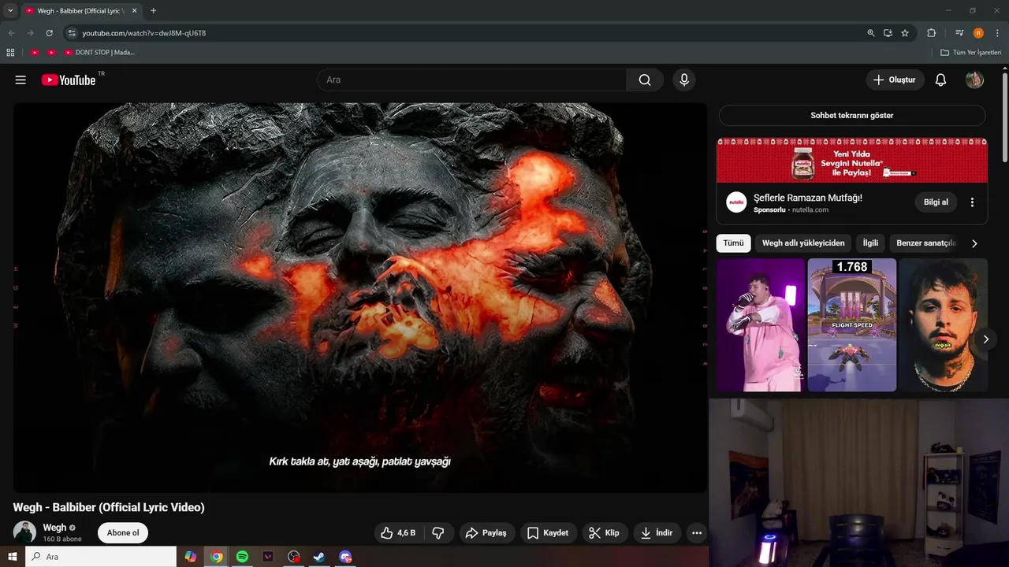1009x567 pixels.
Task: Open the first YouTube bookmark icon
Action: tap(35, 53)
